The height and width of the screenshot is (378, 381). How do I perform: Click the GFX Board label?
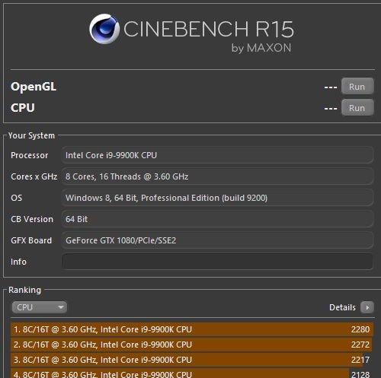tap(31, 240)
